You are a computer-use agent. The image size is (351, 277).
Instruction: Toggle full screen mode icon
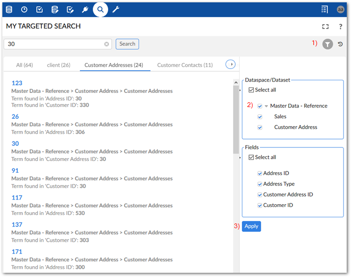[x=325, y=27]
